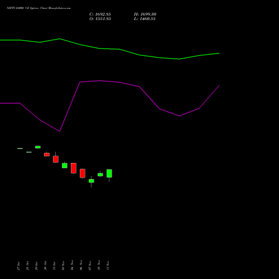Click the red candle above 06 Nov
The image size is (279, 279).
(83, 174)
